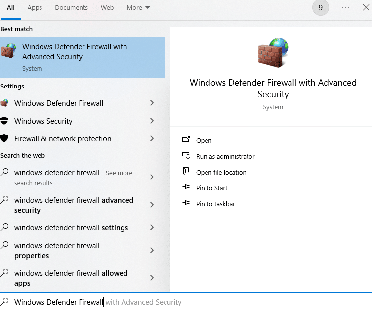372x309 pixels.
Task: Click the magnifier beside 'firewall settings' suggestion
Action: coord(5,227)
